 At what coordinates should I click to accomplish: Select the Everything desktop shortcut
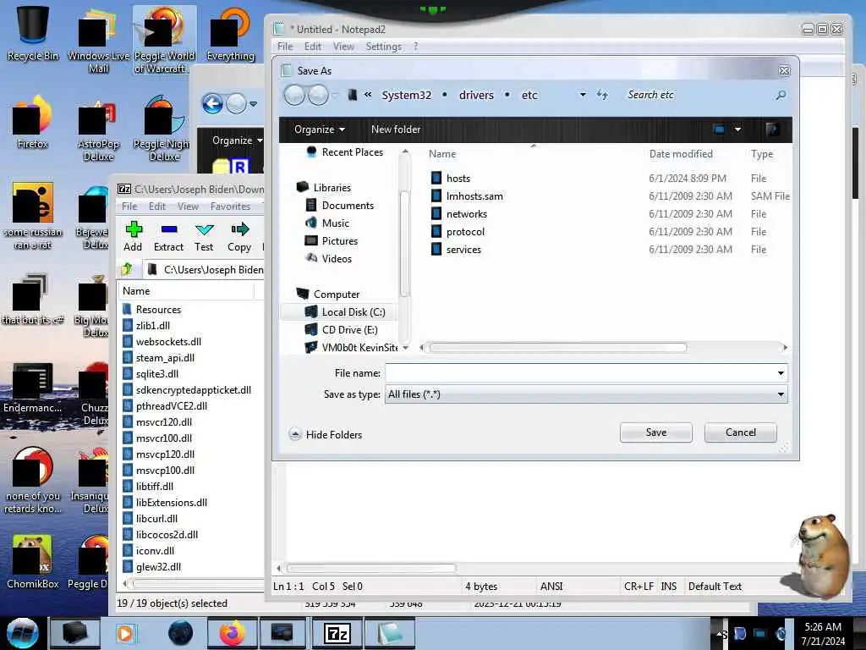[x=230, y=33]
